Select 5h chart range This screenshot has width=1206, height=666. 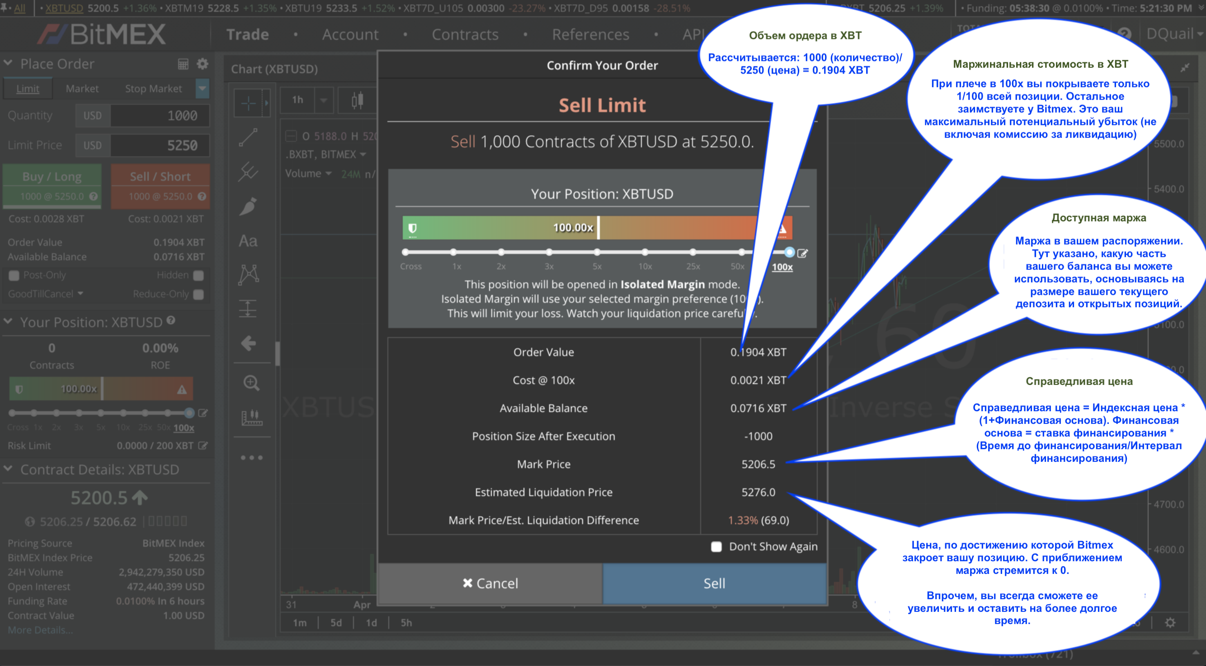pyautogui.click(x=406, y=623)
